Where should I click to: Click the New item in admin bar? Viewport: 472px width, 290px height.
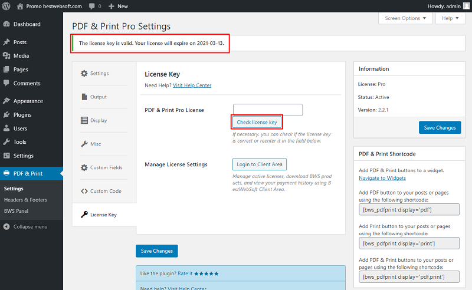[118, 6]
